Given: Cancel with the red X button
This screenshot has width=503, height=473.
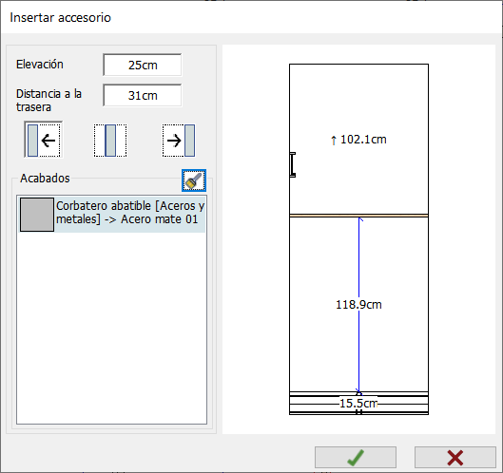Looking at the screenshot, I should coord(455,457).
